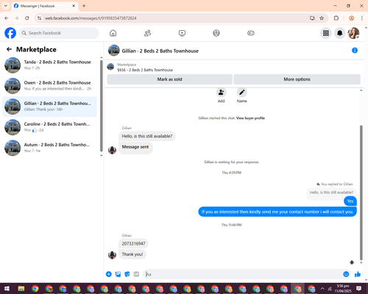Open Owen's 2 Beds 2 Baths Townhouse chat
Screen dimensions: 368x294
pyautogui.click(x=49, y=85)
